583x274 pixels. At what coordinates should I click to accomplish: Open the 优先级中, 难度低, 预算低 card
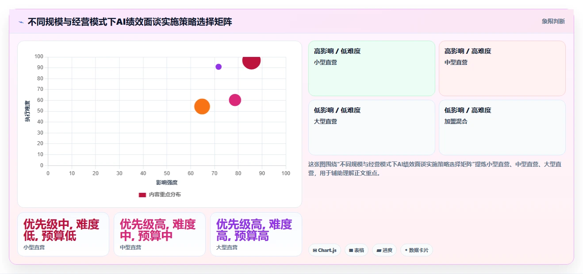tap(63, 234)
